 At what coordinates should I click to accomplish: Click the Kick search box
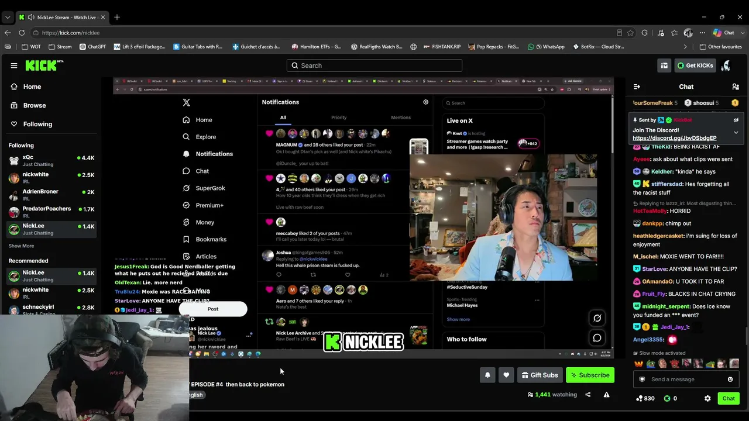click(374, 65)
